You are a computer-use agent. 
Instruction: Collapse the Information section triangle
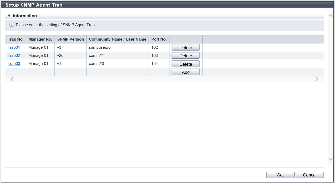[9, 16]
